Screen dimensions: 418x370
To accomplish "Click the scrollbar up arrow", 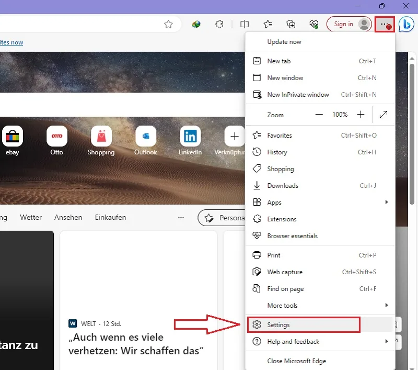I will (x=412, y=58).
